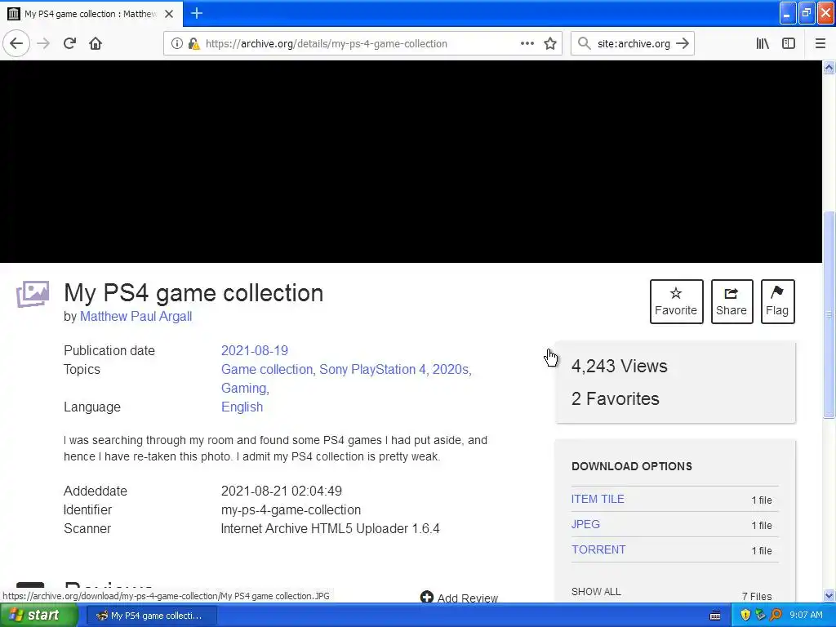
Task: Click the forward navigation arrow
Action: click(44, 43)
